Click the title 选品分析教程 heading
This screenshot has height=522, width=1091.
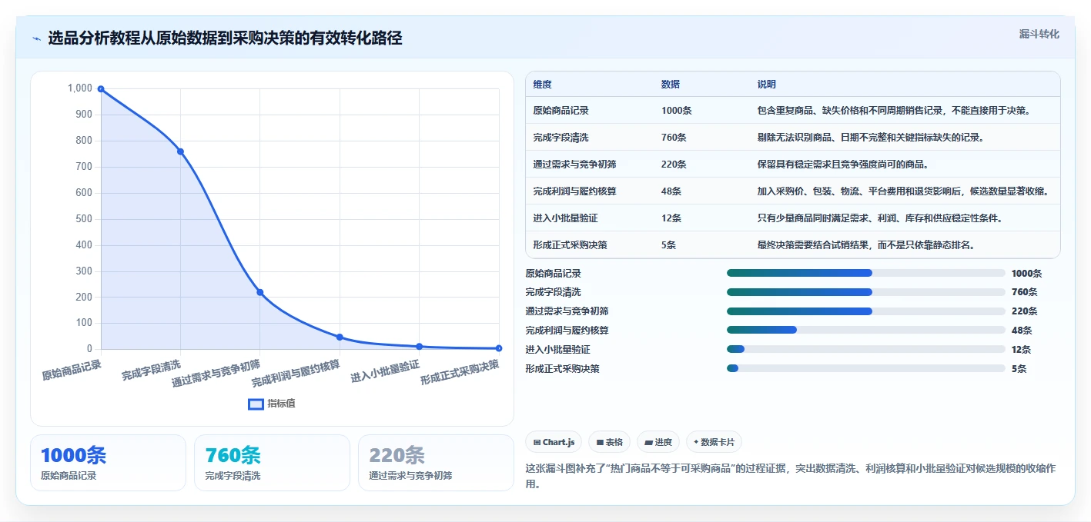tap(225, 38)
